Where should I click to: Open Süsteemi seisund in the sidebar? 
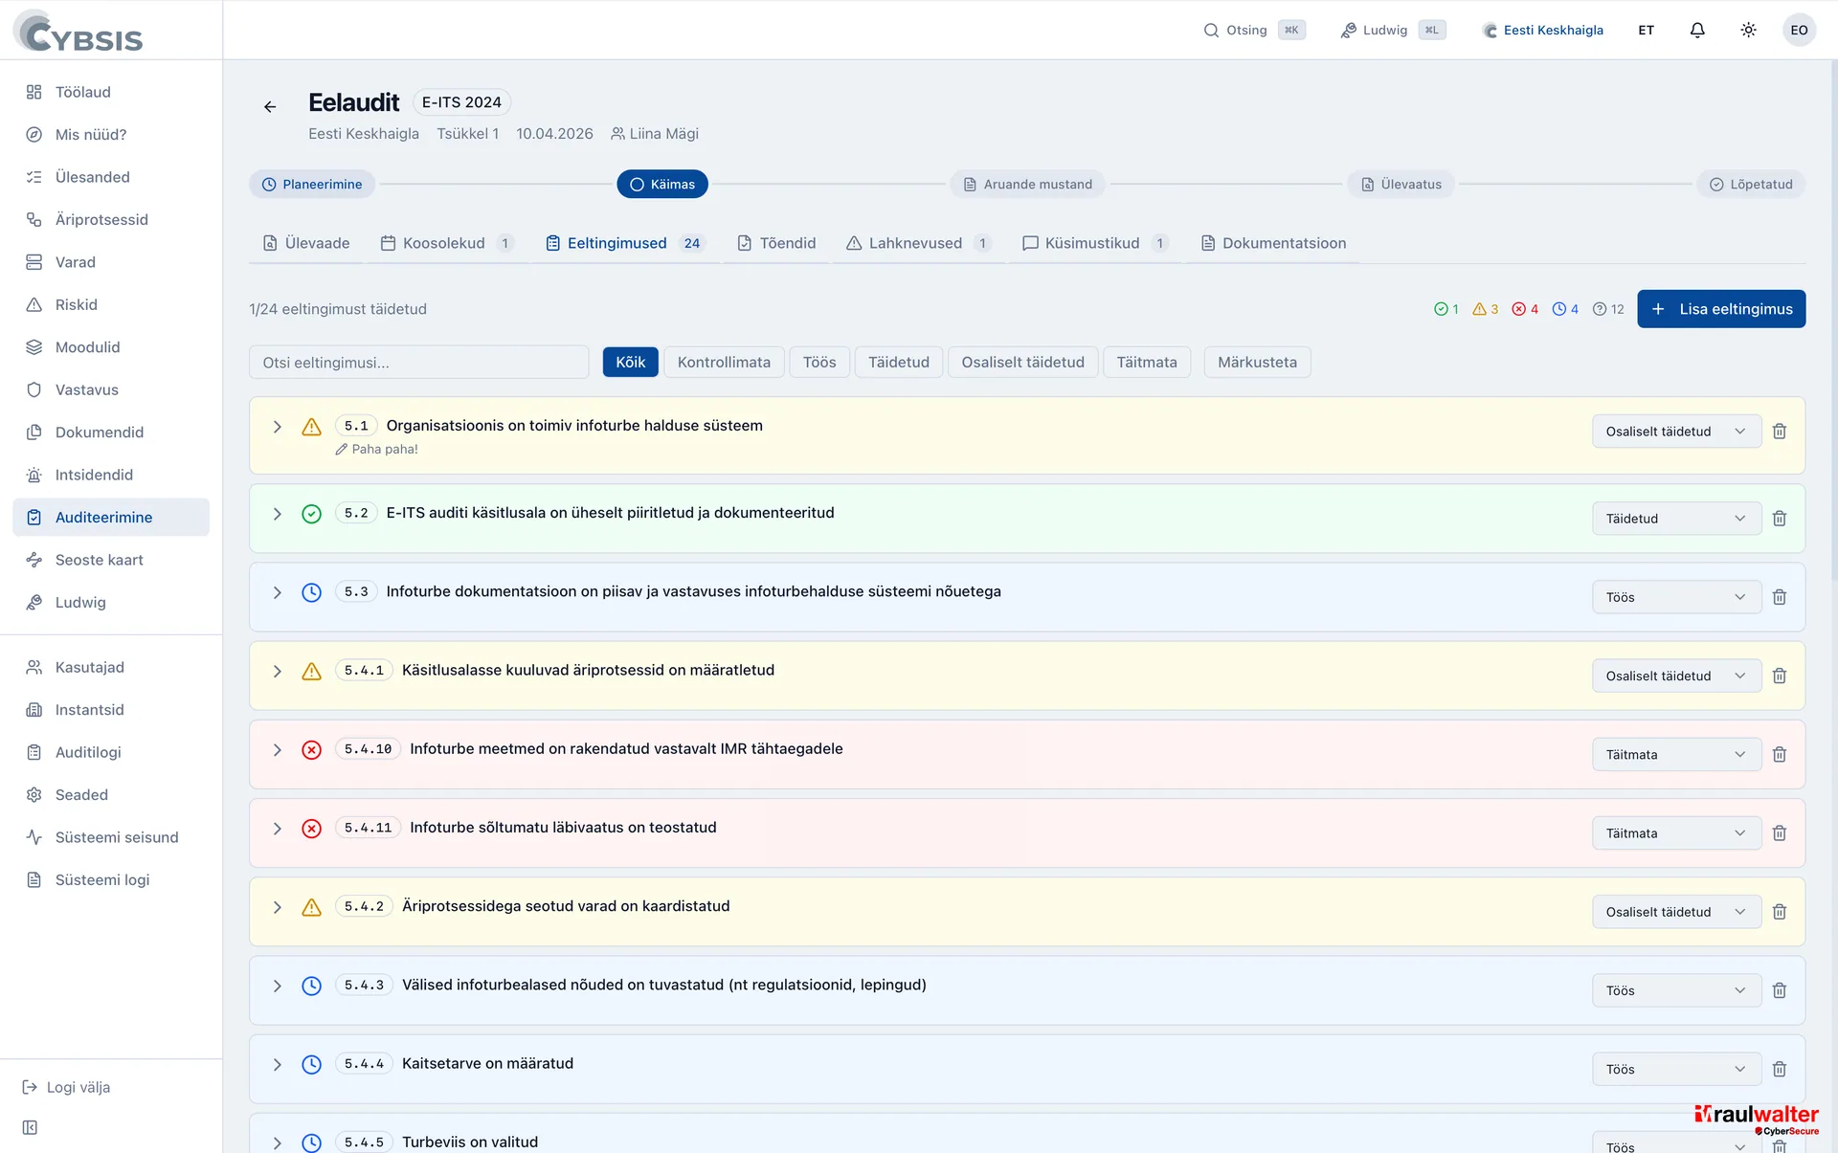point(111,837)
